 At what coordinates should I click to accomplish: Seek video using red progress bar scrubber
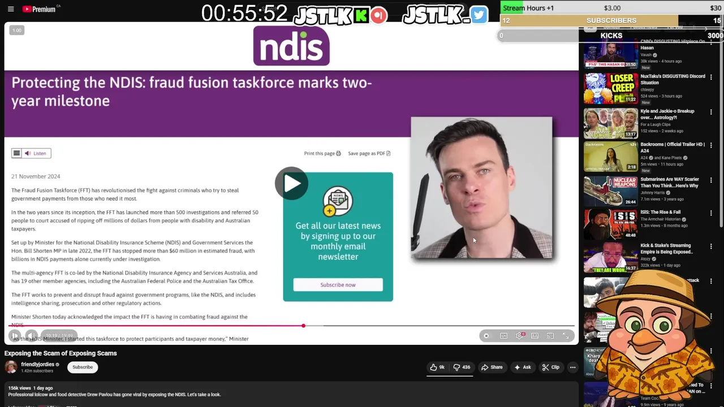pos(303,326)
